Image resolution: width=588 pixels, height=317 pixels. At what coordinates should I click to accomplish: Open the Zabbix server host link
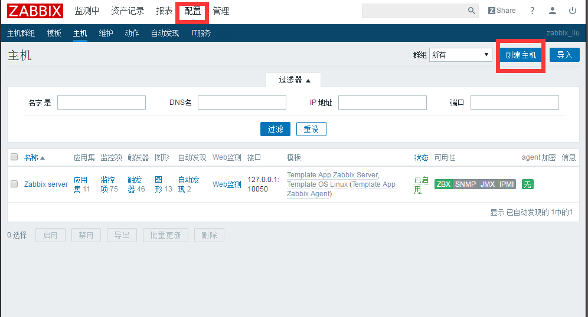46,184
